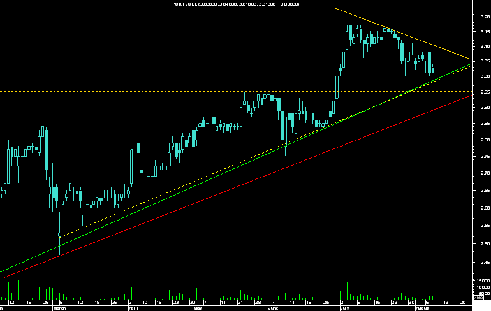Click the date label 5 in March
Image resolution: width=491 pixels, height=311 pixels.
(x=61, y=303)
